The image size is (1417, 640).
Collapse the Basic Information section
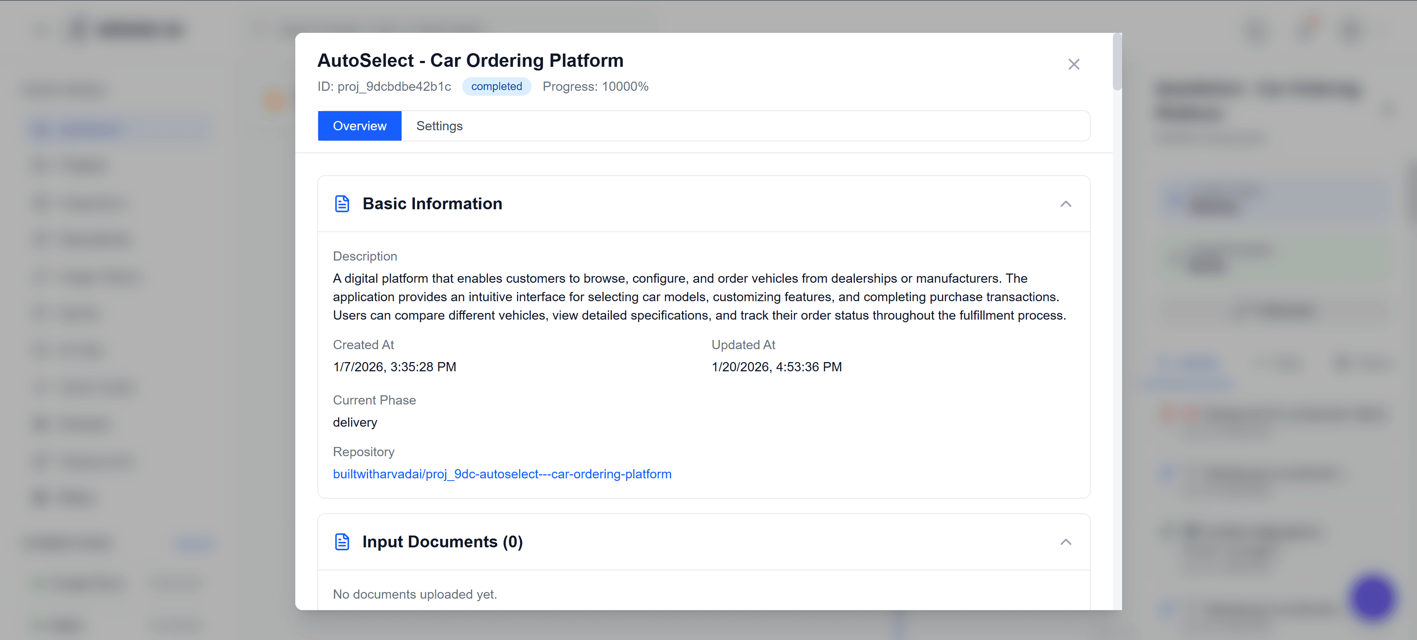click(1066, 204)
